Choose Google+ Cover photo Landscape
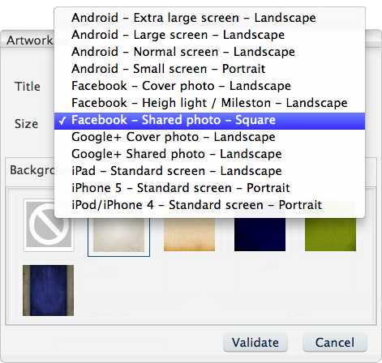 tap(209, 137)
